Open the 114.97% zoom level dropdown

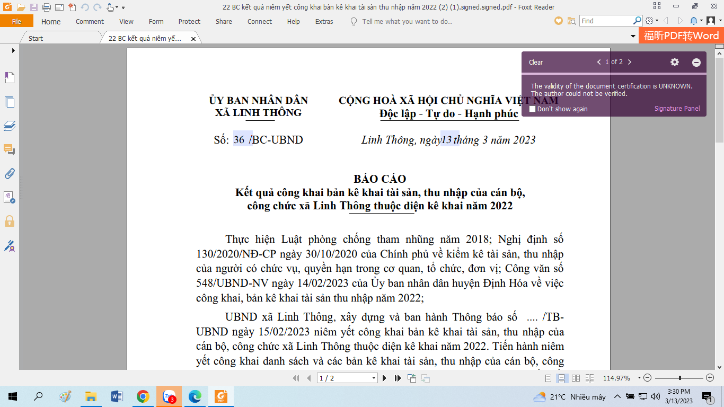[x=639, y=378]
